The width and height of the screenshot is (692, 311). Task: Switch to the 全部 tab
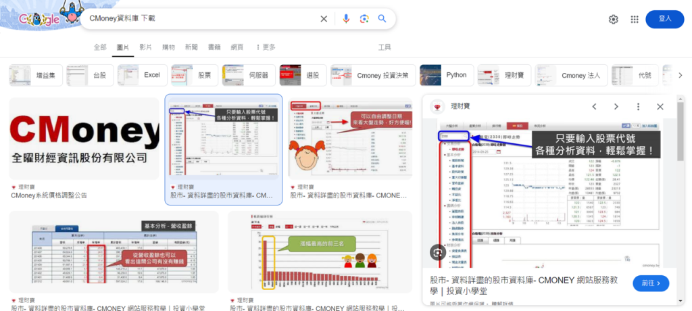pos(100,47)
